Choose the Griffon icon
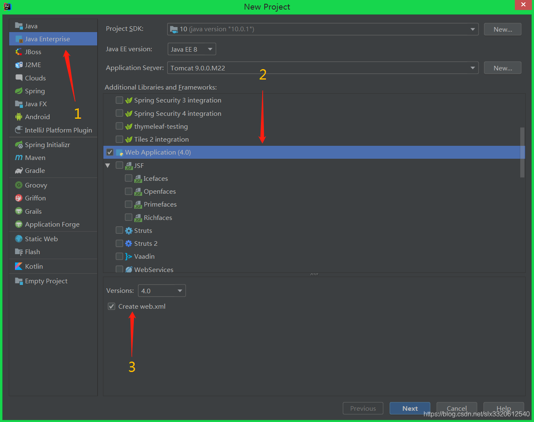The height and width of the screenshot is (422, 534). [x=19, y=198]
